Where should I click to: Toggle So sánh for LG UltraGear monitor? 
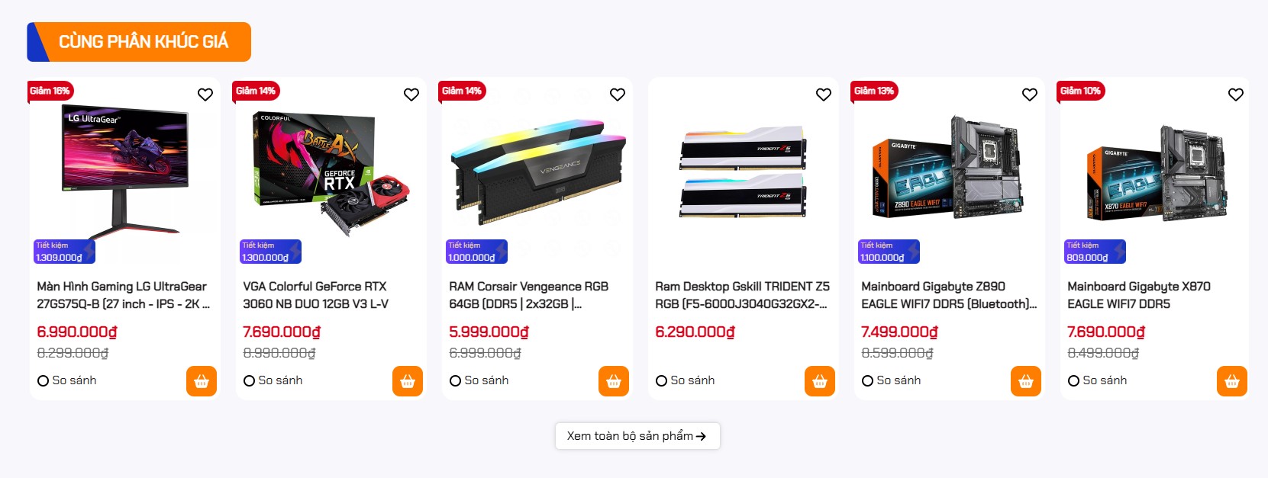[67, 380]
